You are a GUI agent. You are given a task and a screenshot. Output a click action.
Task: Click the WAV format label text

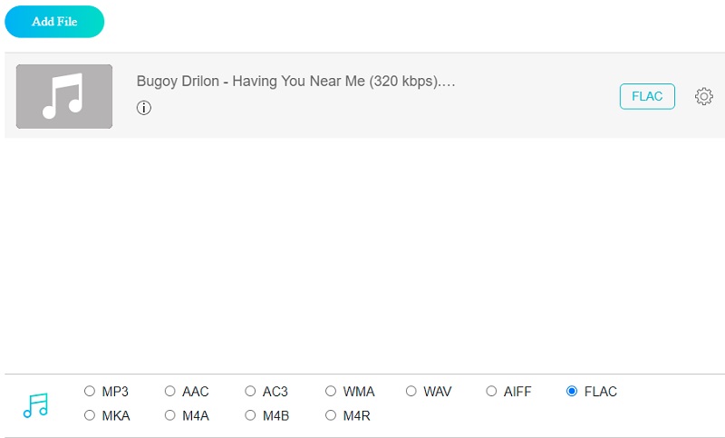point(437,392)
